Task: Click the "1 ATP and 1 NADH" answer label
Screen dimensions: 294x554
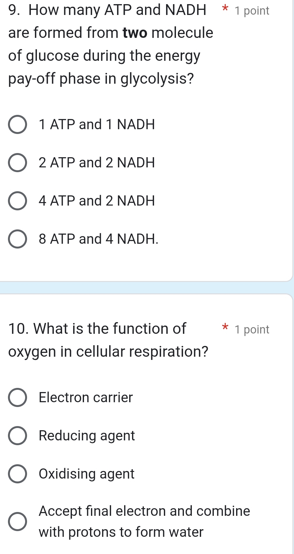Action: pos(96,124)
